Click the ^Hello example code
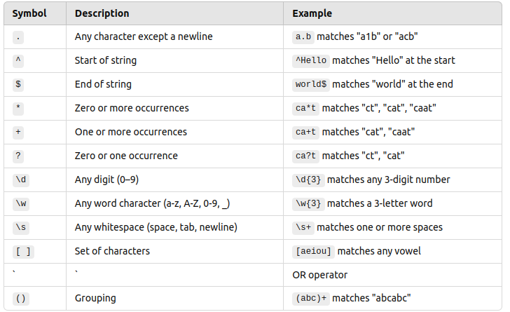 [311, 60]
